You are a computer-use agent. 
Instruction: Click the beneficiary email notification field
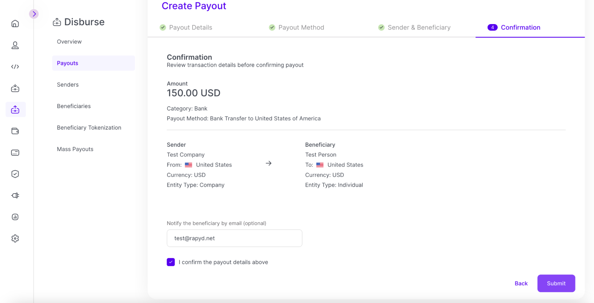(234, 238)
